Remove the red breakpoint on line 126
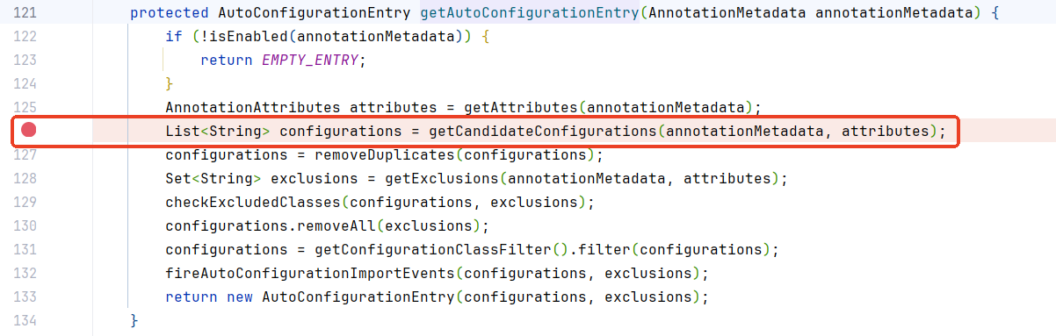This screenshot has width=1056, height=336. 28,131
